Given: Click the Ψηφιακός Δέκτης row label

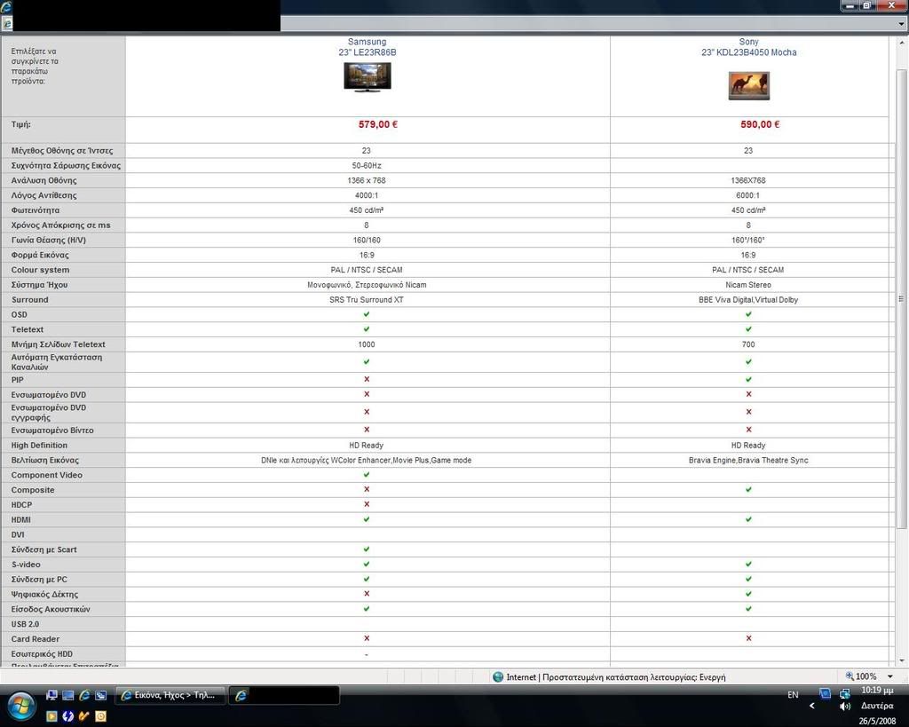Looking at the screenshot, I should pos(44,594).
